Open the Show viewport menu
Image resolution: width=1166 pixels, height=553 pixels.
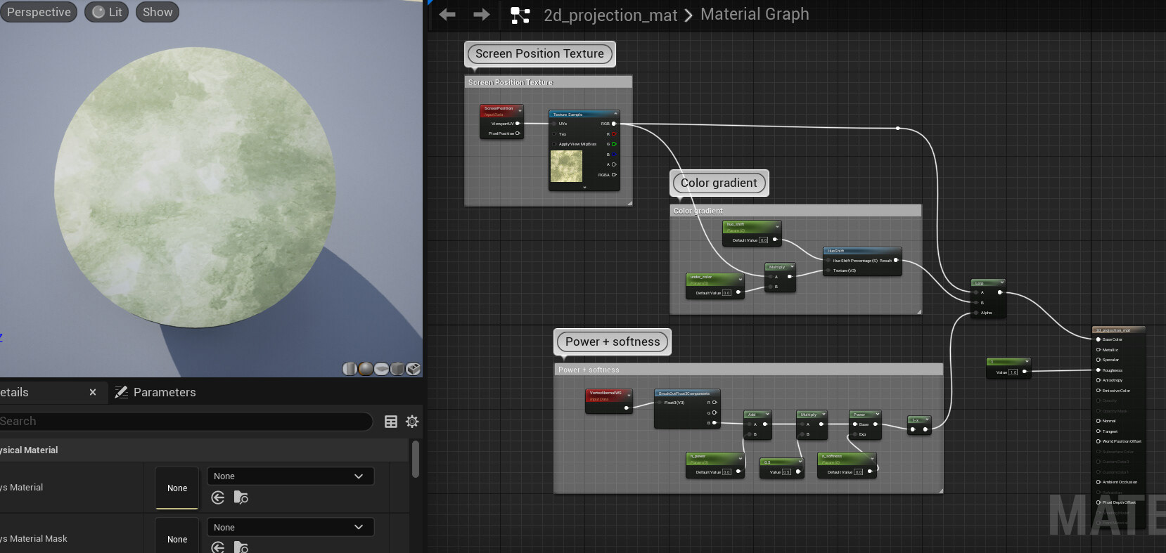coord(158,12)
